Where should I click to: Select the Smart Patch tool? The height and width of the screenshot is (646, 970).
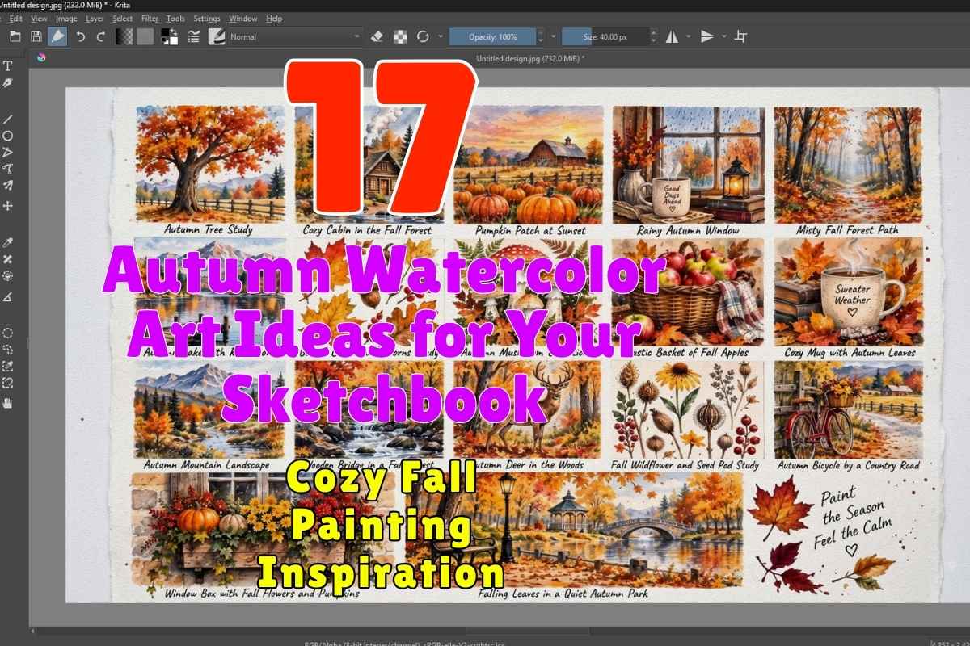pyautogui.click(x=8, y=259)
